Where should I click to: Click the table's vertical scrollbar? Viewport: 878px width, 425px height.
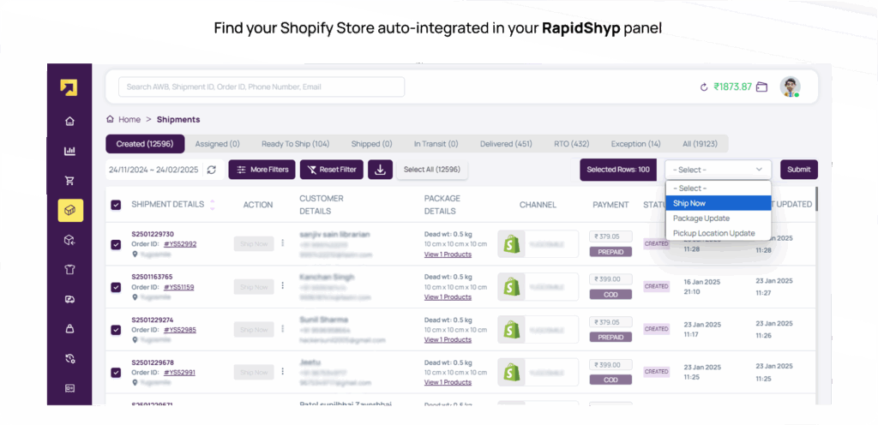point(815,199)
